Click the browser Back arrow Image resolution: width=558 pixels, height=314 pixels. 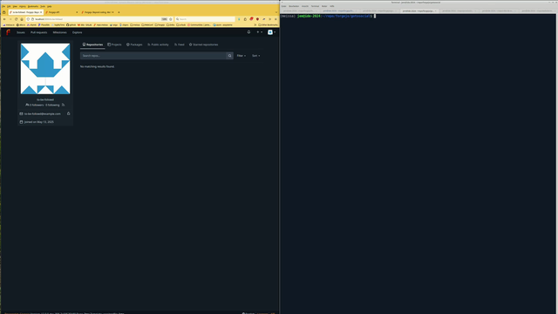click(x=4, y=19)
